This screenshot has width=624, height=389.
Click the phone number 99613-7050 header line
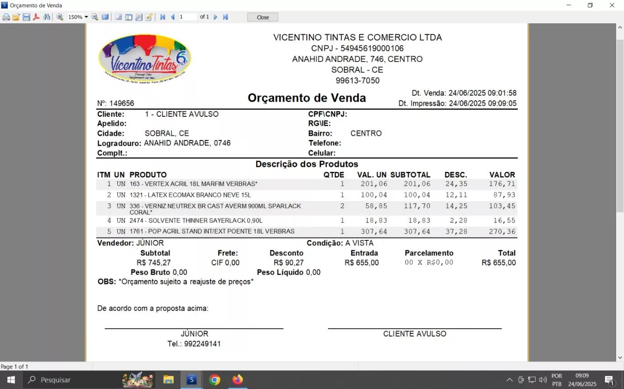click(357, 81)
